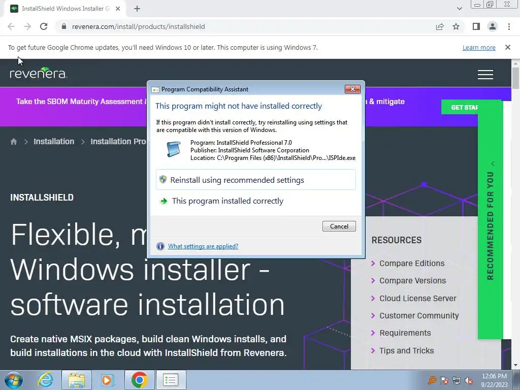Open Windows Media Player from taskbar
520x390 pixels.
pyautogui.click(x=108, y=380)
